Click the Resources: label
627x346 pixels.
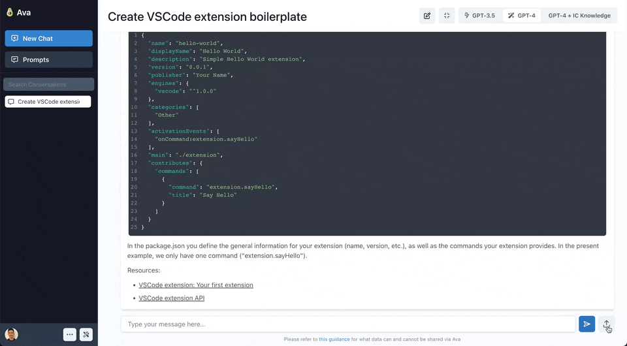144,270
